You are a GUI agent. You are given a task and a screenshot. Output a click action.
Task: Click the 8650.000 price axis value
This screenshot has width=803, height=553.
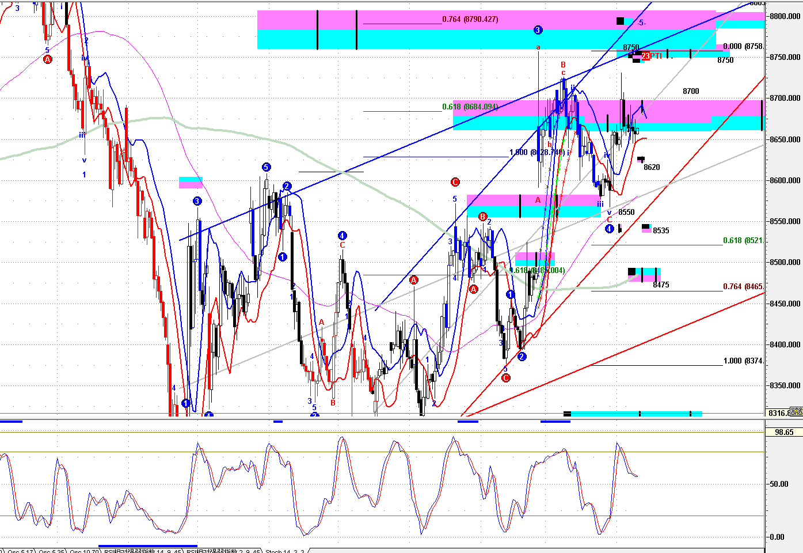click(785, 139)
